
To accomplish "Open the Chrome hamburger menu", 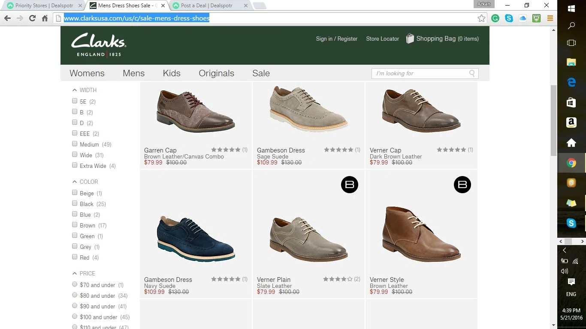I will click(550, 18).
